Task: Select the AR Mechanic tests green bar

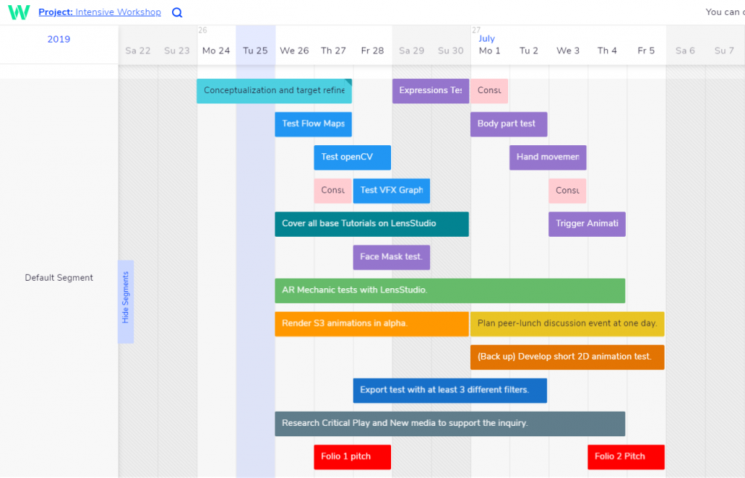Action: pos(449,290)
